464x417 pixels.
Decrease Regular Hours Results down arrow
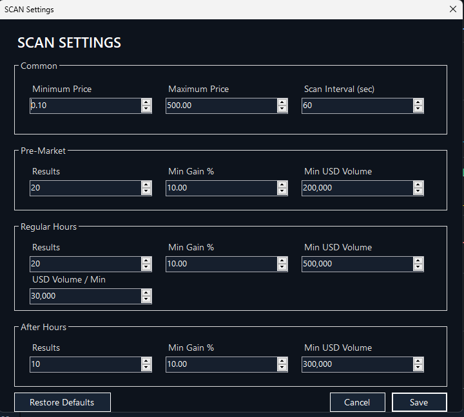click(146, 268)
